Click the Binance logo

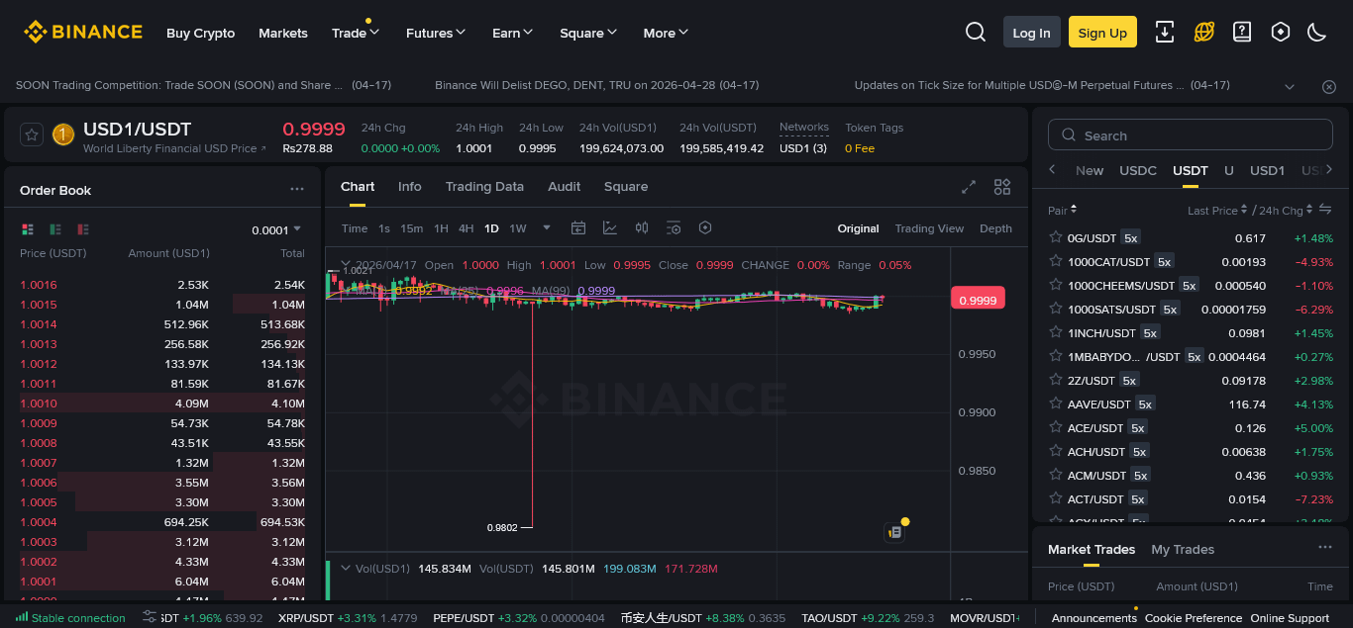tap(83, 32)
